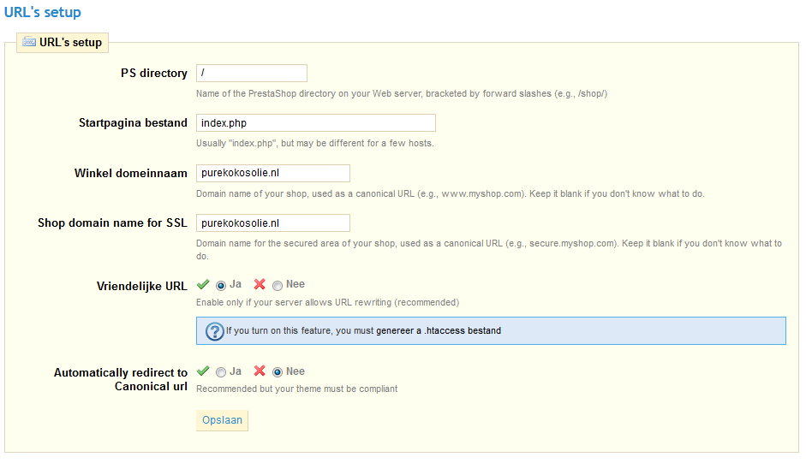Click hint 'Domain name of your shop, used as a canonical URL'

(x=451, y=193)
